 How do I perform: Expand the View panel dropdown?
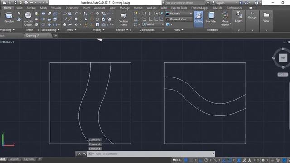click(179, 30)
